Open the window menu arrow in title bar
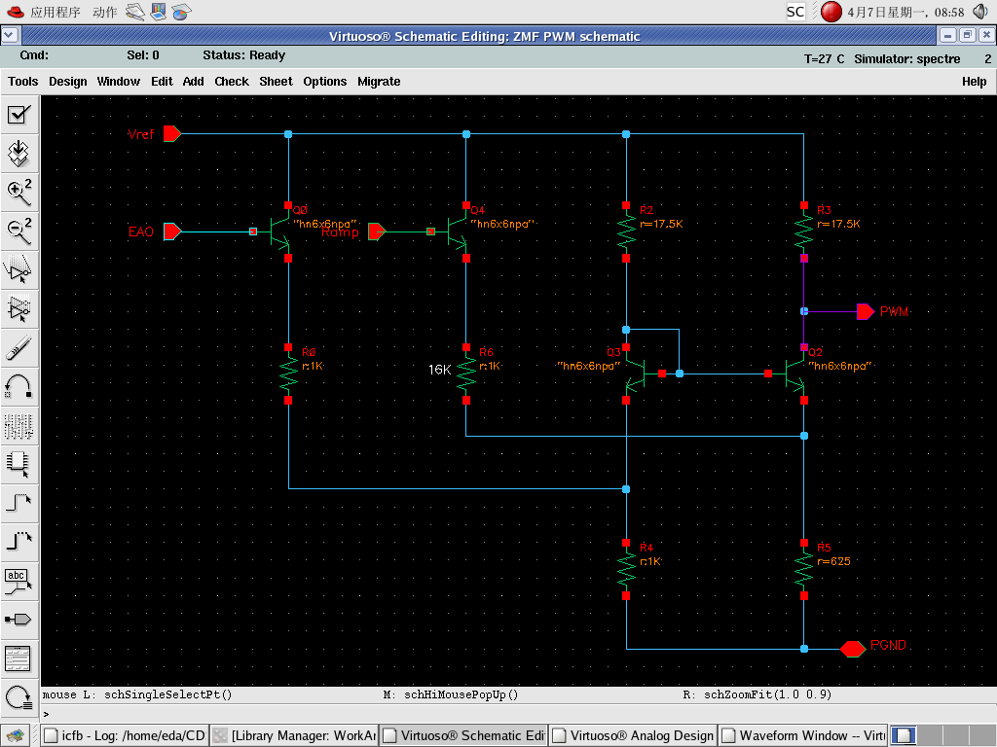This screenshot has width=997, height=747. tap(10, 35)
